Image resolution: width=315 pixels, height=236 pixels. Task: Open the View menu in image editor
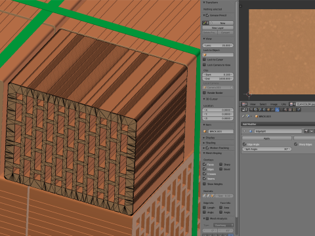tap(253, 104)
